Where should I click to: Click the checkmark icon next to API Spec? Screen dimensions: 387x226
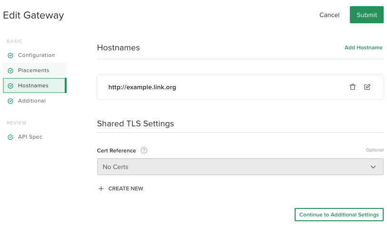10,137
